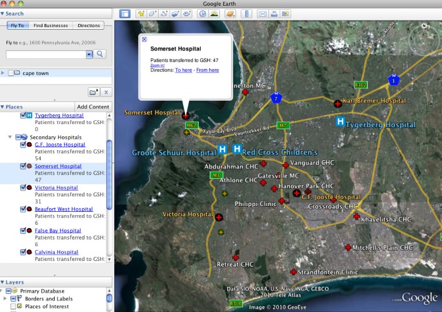Image resolution: width=442 pixels, height=312 pixels.
Task: Select the Add Path tool
Action: tap(164, 14)
